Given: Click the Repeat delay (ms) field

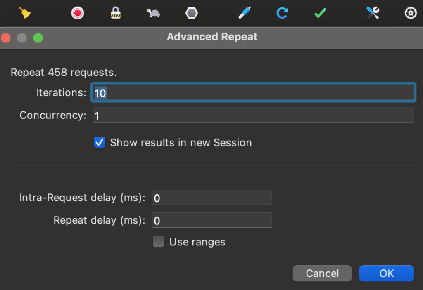Looking at the screenshot, I should (211, 221).
